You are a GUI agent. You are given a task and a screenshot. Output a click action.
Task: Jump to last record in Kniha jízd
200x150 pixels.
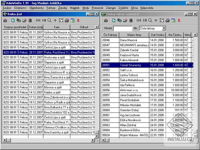click(x=44, y=20)
